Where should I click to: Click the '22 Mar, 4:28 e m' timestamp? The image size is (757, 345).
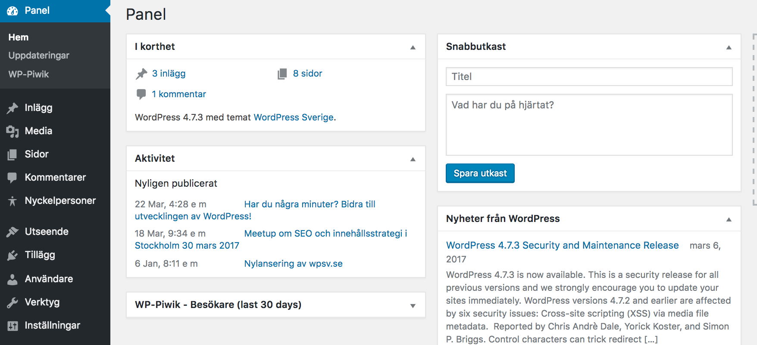click(x=170, y=204)
